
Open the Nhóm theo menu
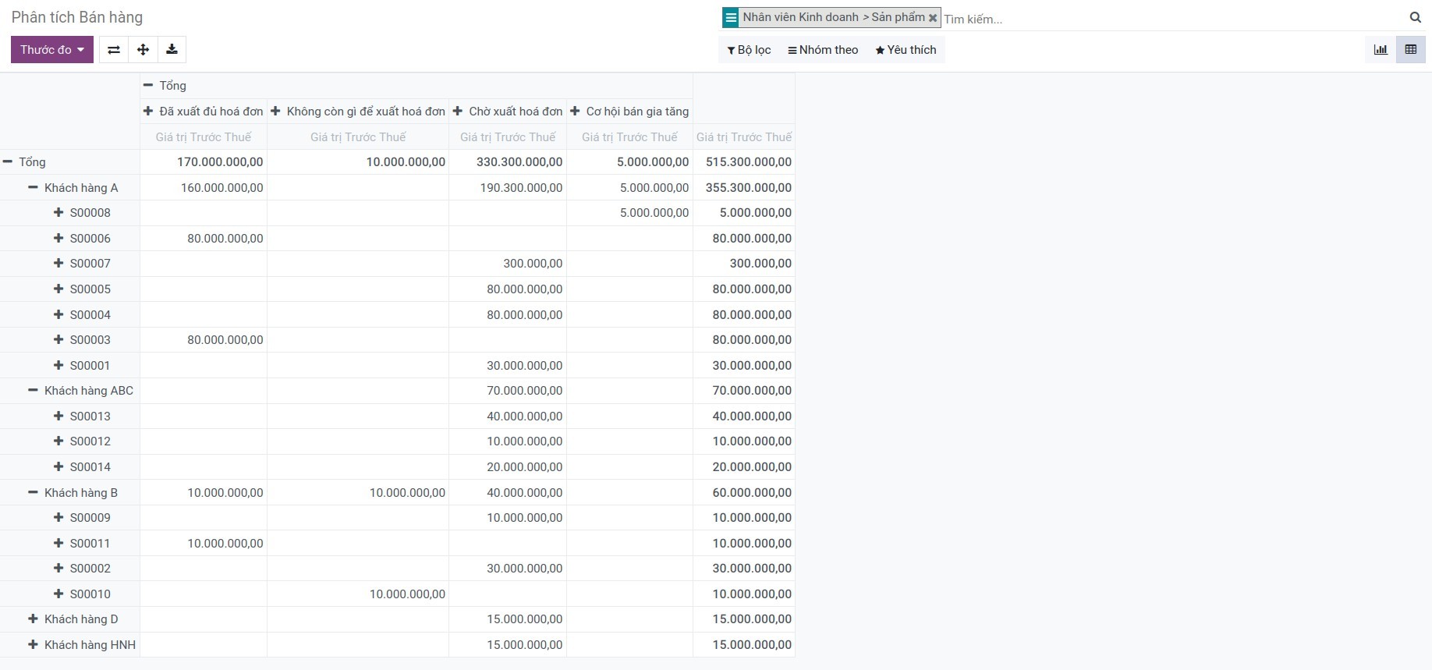point(823,50)
